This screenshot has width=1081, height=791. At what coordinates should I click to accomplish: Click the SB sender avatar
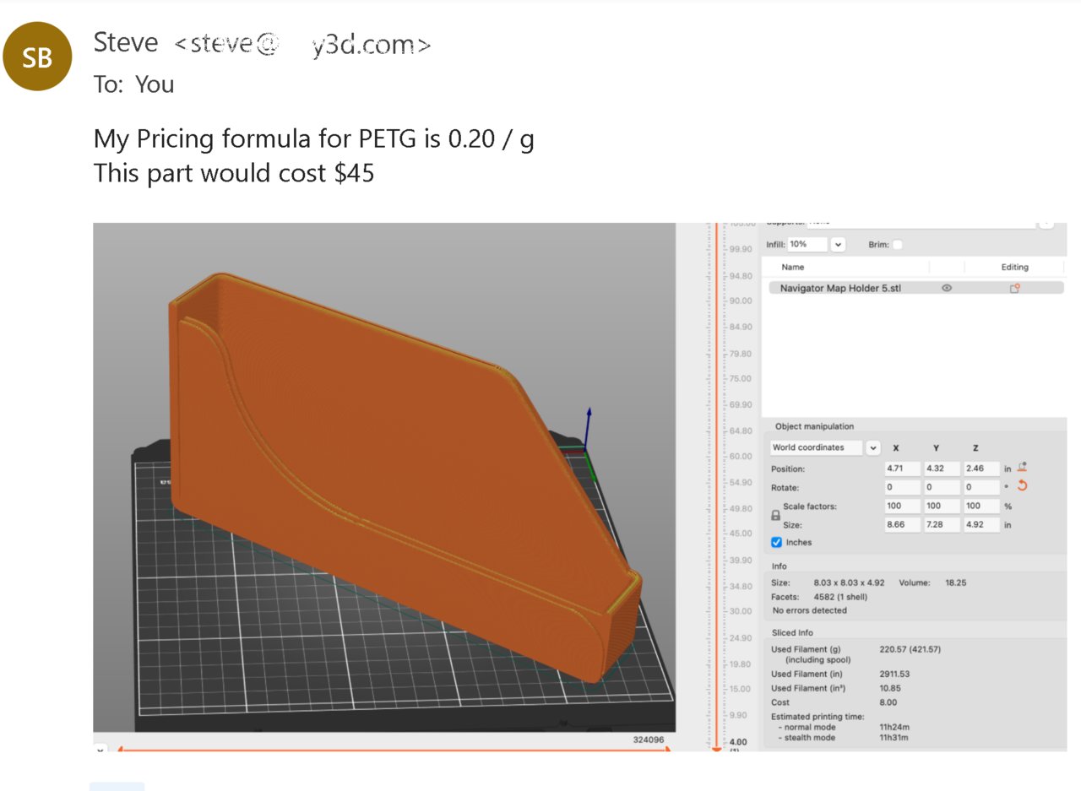point(38,56)
